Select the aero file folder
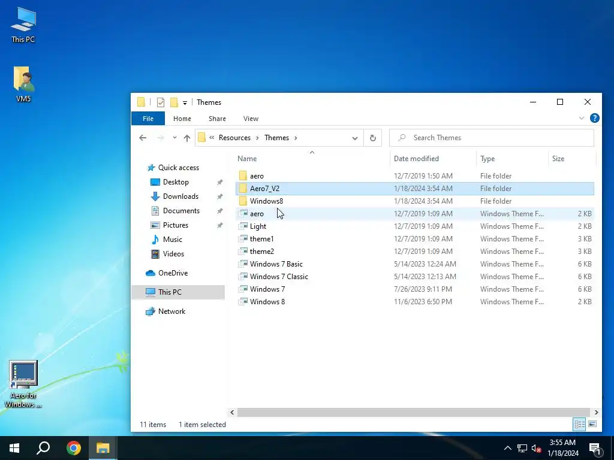Viewport: 614px width, 460px height. (415, 176)
